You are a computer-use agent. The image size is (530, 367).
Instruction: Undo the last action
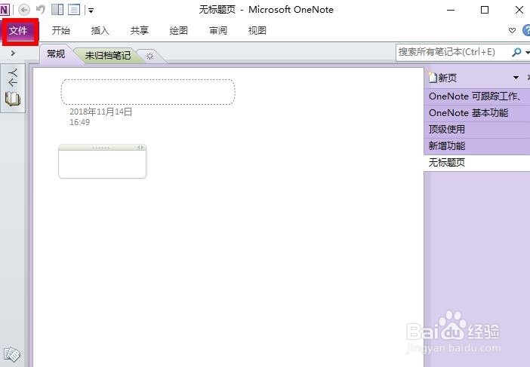[41, 10]
